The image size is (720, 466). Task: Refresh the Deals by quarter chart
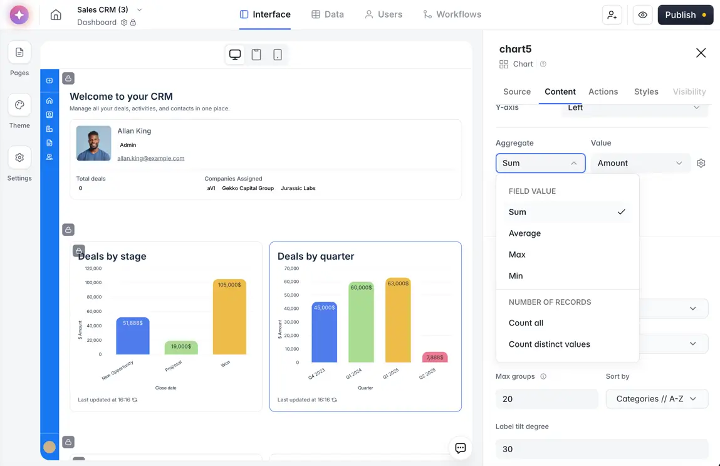(334, 400)
